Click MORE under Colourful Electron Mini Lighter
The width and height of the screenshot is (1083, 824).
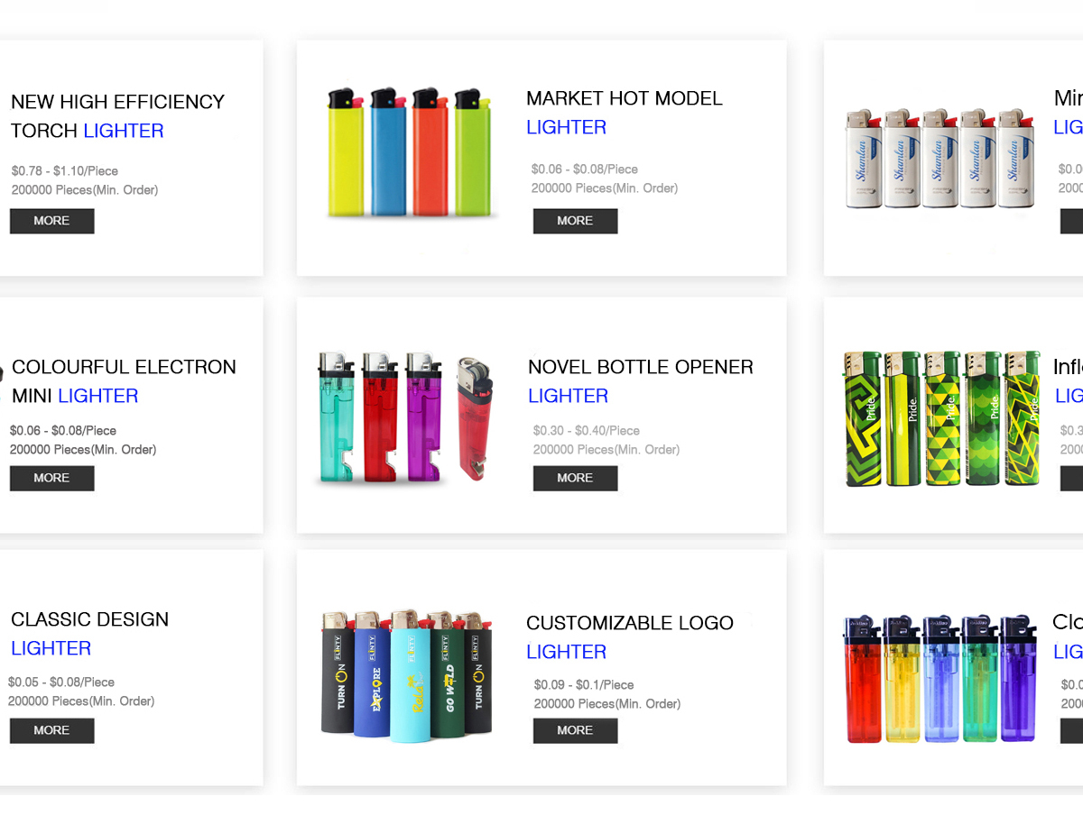(51, 478)
